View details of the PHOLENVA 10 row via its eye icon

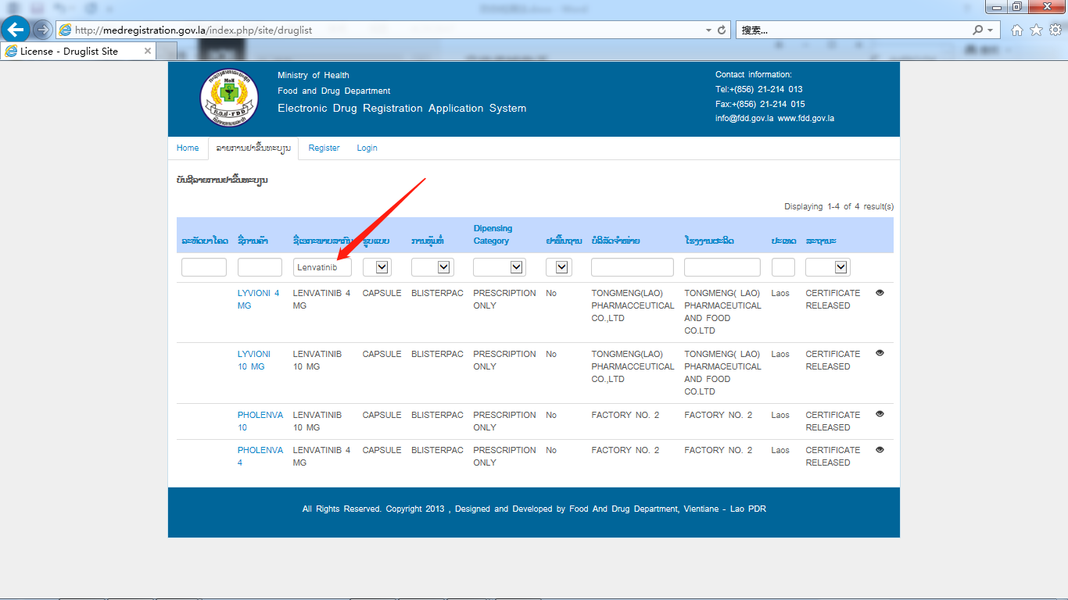(880, 414)
